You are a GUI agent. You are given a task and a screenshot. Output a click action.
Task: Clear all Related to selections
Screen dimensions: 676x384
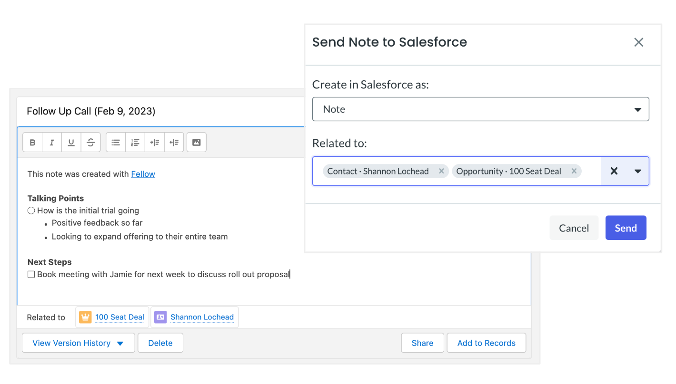coord(614,171)
